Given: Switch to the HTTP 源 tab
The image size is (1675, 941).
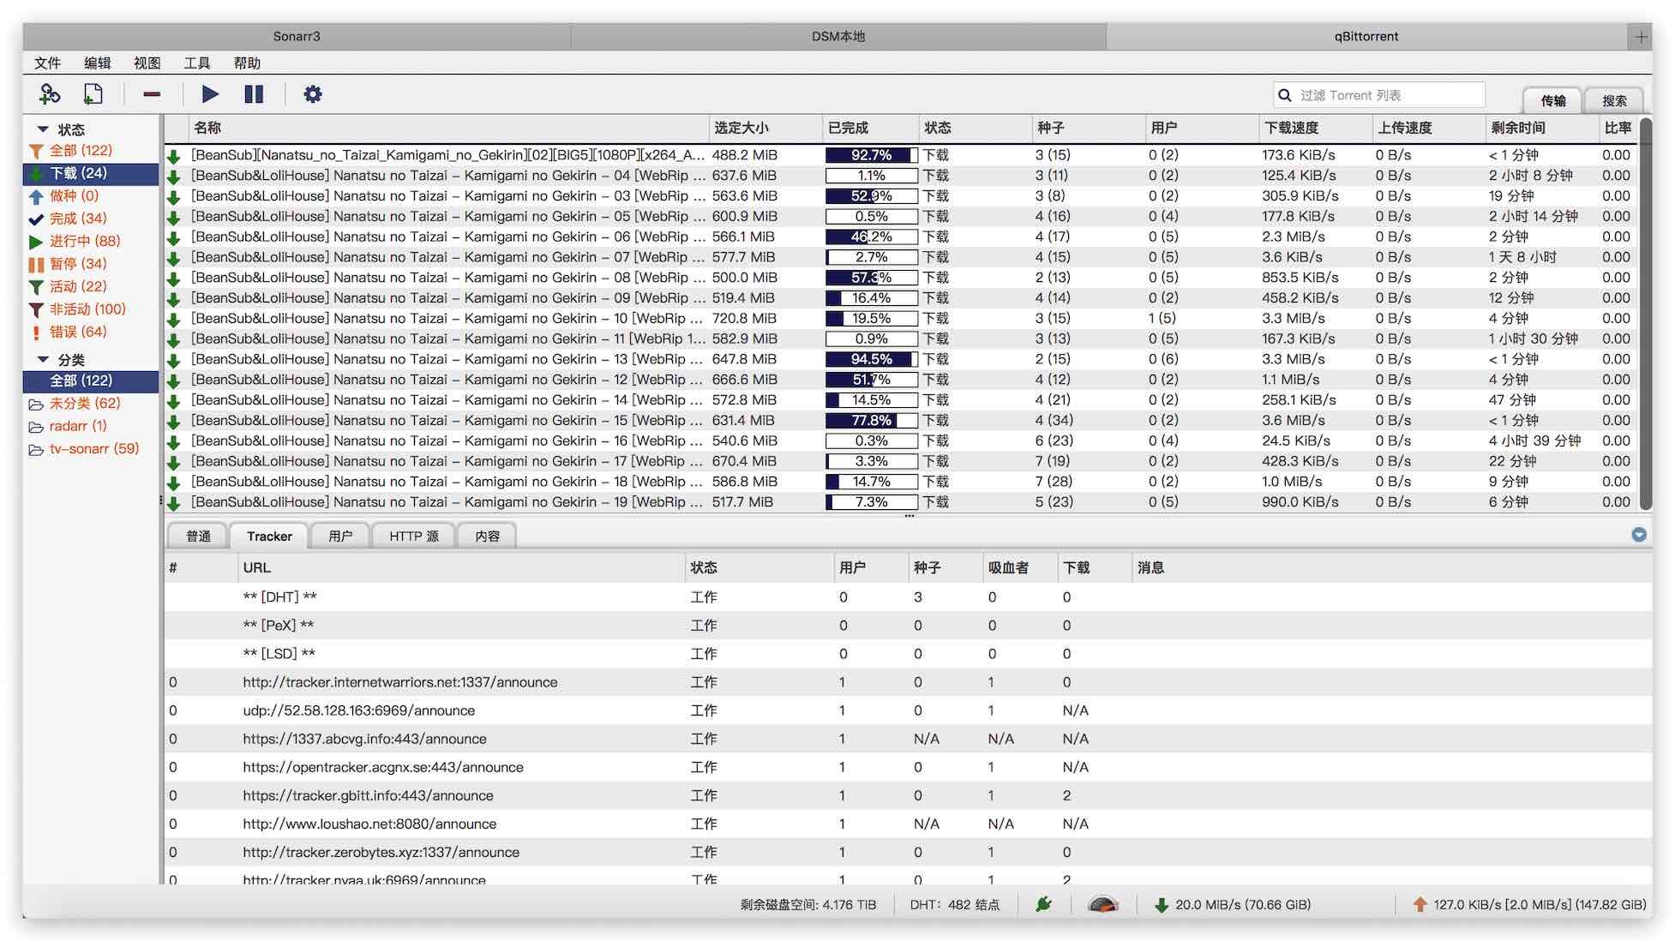Looking at the screenshot, I should click(x=413, y=536).
